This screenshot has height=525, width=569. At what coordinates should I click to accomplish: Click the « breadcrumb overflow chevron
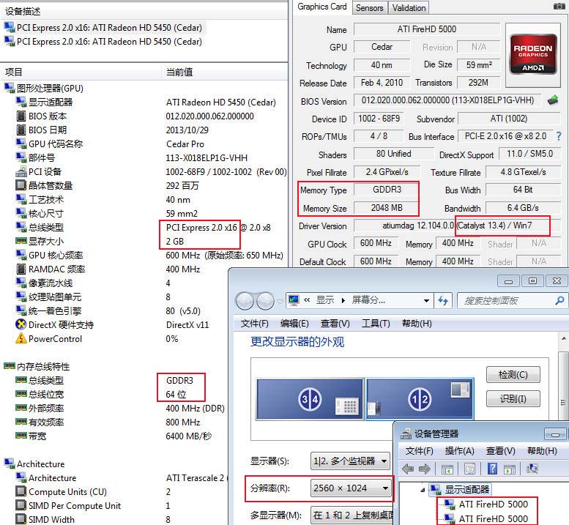coord(307,300)
